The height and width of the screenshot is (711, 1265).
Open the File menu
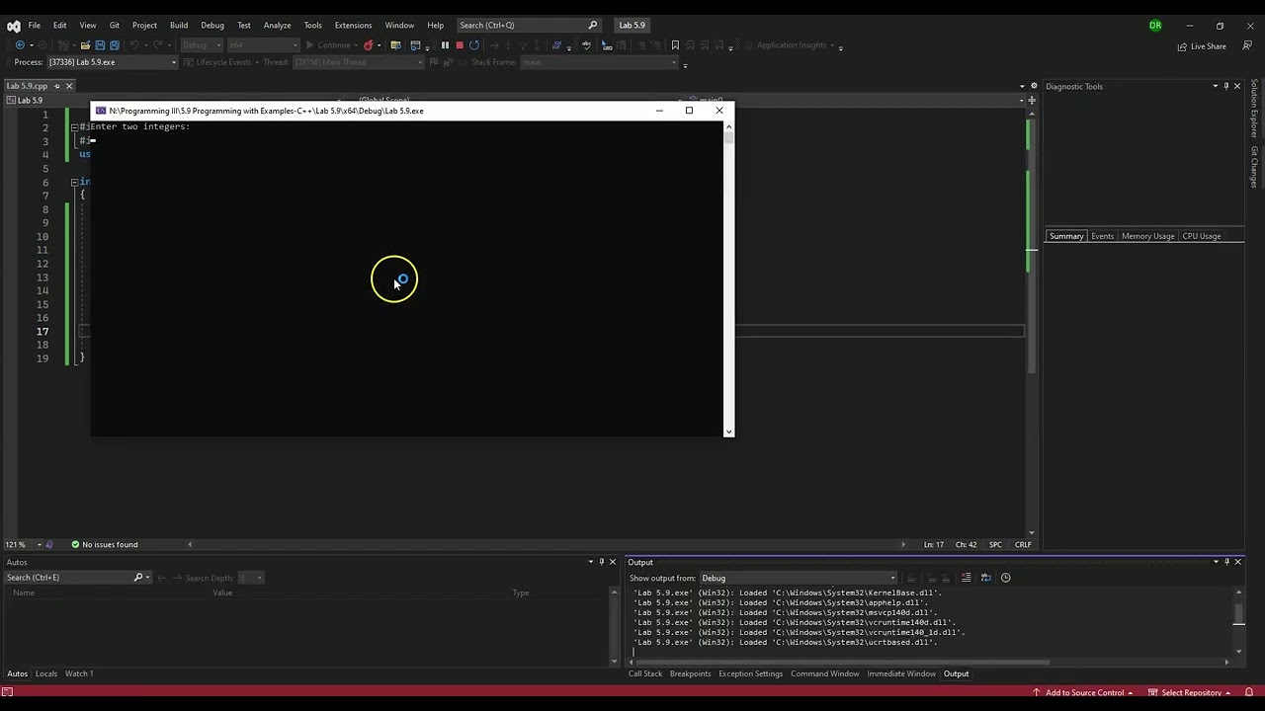coord(34,26)
